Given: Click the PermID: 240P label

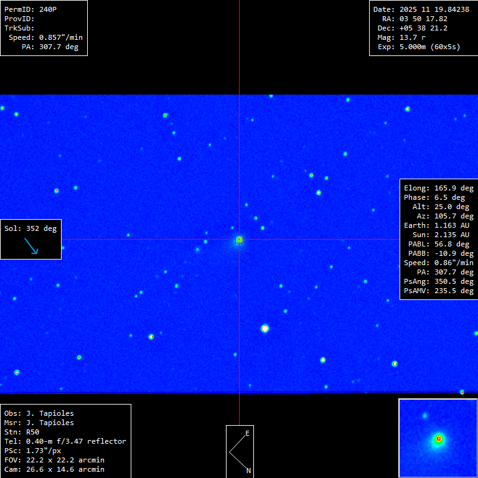Looking at the screenshot, I should (30, 9).
